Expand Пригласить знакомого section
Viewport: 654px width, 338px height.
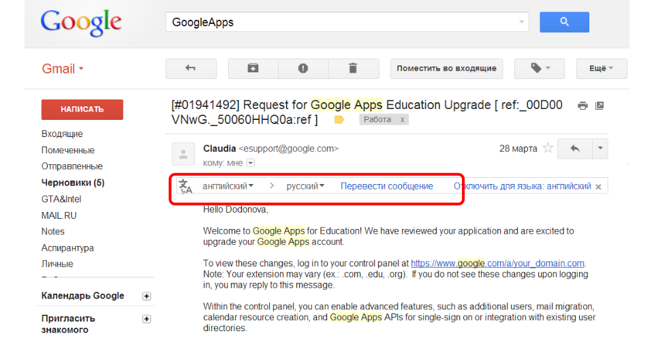point(146,319)
